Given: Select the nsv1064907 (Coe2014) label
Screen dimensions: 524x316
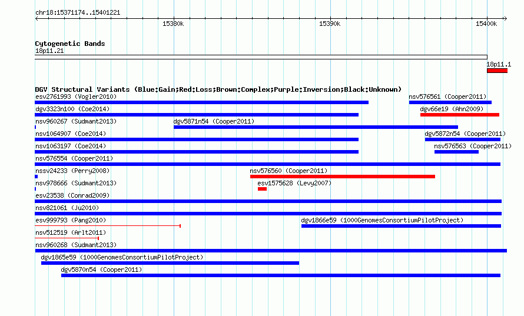Looking at the screenshot, I should point(71,134).
